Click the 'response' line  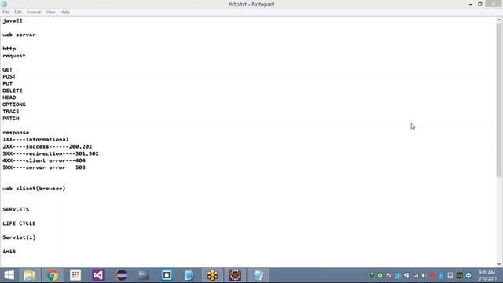pos(16,133)
